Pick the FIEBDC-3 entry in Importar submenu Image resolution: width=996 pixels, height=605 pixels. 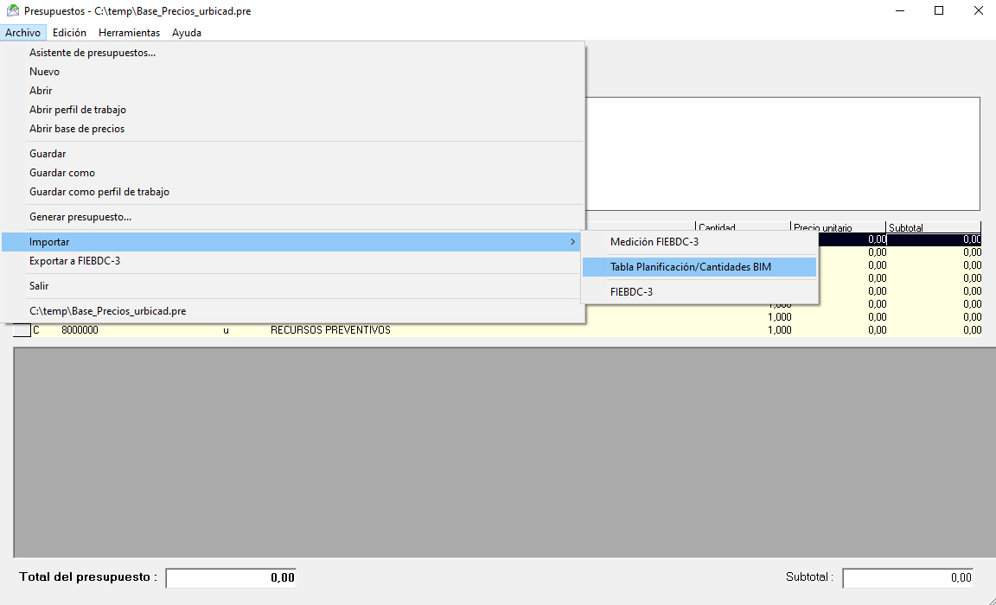(631, 292)
